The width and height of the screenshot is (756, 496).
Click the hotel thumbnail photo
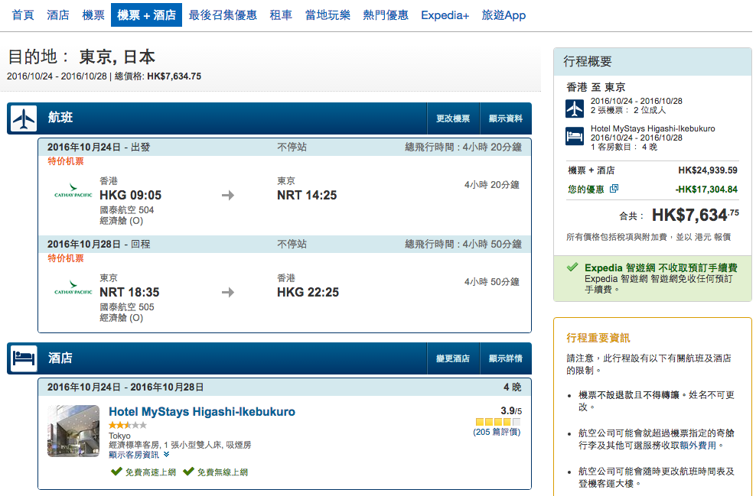73,430
